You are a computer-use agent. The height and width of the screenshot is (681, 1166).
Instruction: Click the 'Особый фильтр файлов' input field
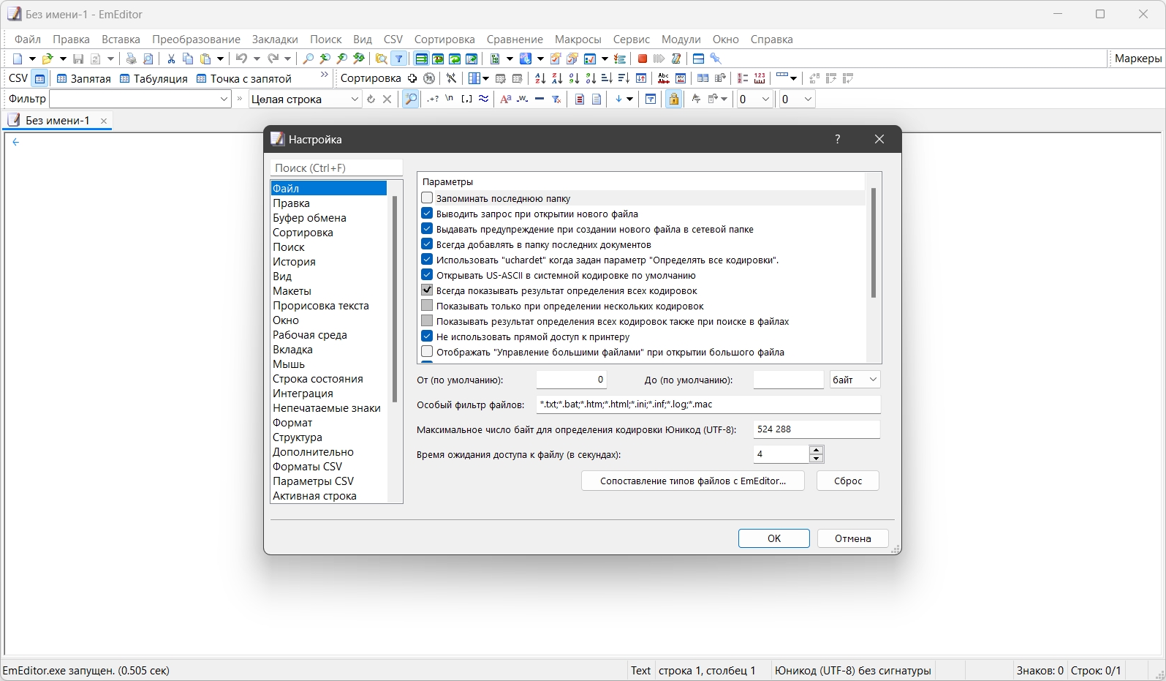[708, 404]
